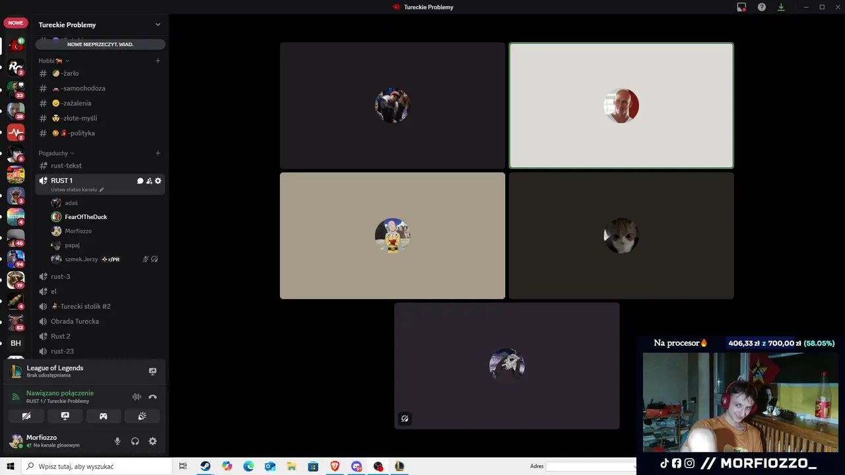Open the server icon with 83 badge
845x475 pixels.
[x=16, y=322]
